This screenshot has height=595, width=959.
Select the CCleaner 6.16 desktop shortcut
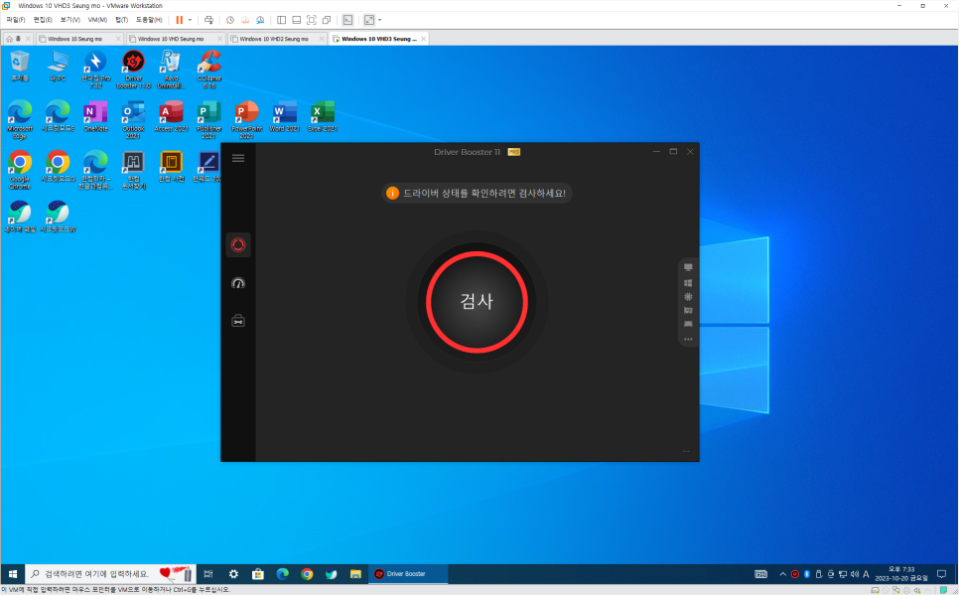tap(209, 70)
